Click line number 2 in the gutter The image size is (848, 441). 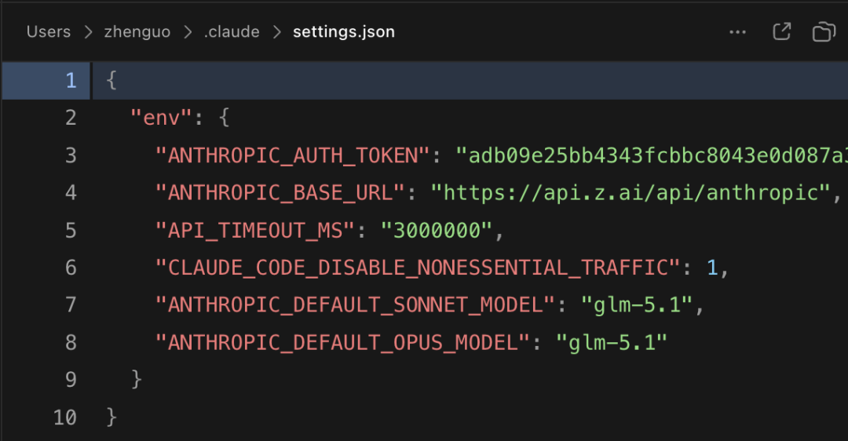pyautogui.click(x=71, y=118)
